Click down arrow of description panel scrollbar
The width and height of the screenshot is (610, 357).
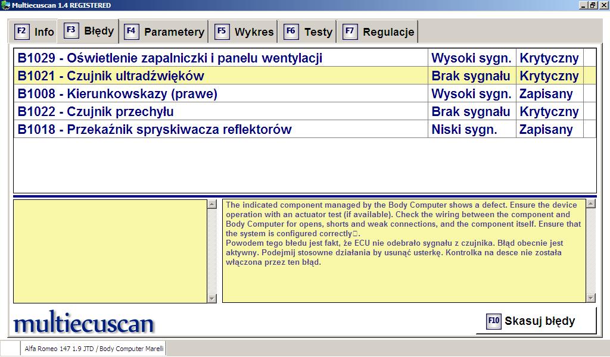[590, 298]
